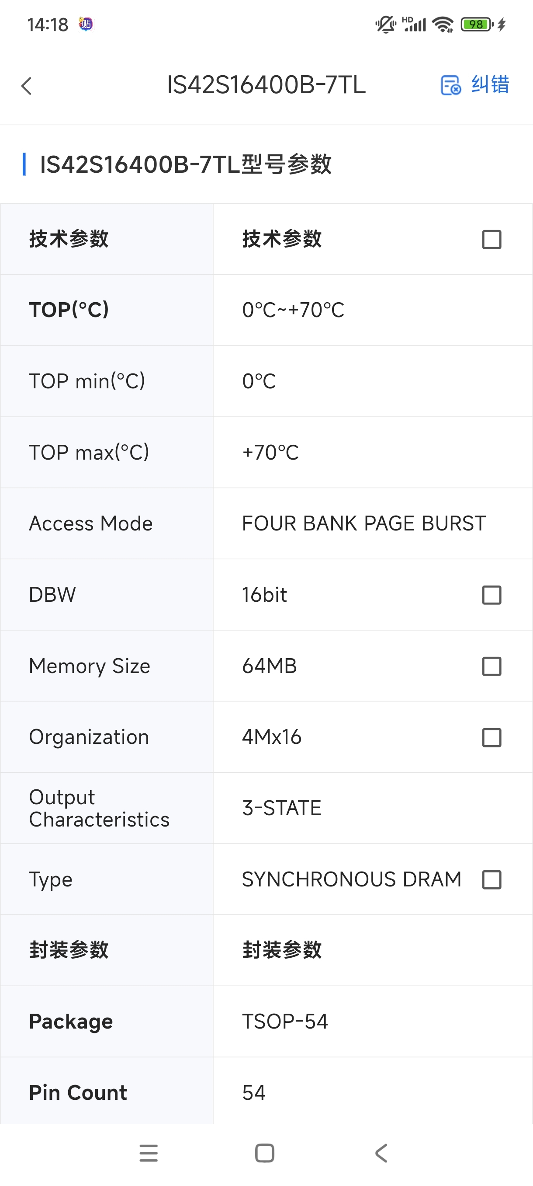
Task: Check the SYNCHRONOUS DRAM type checkbox
Action: pyautogui.click(x=491, y=880)
